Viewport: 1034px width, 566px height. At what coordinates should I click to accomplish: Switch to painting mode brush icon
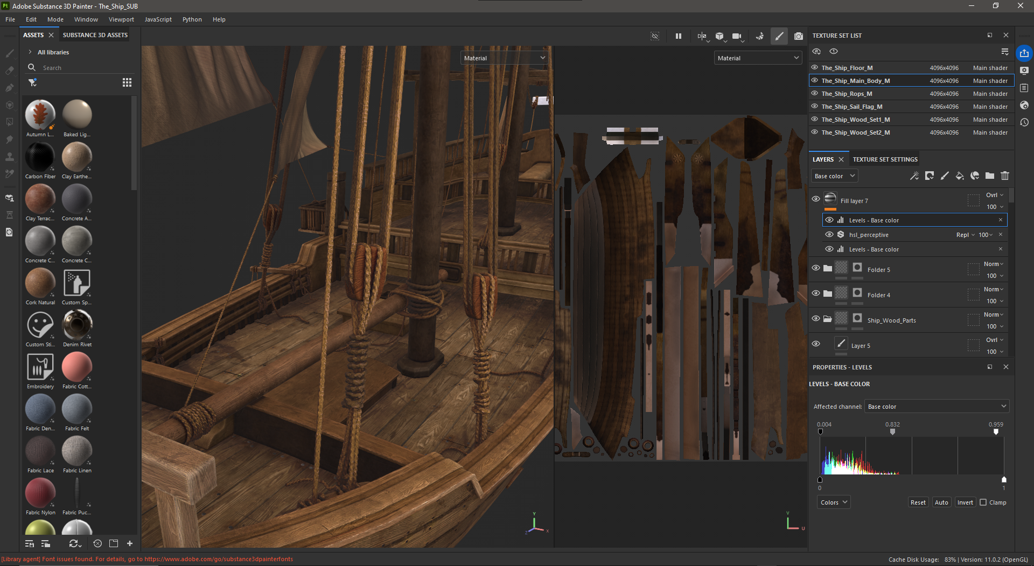[x=779, y=36]
